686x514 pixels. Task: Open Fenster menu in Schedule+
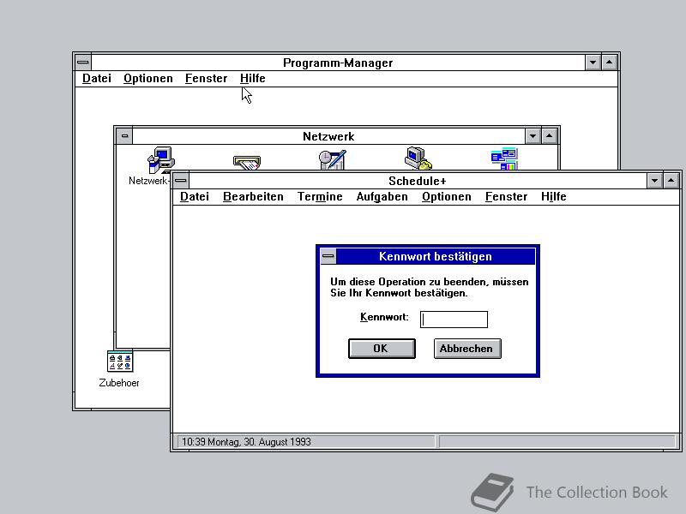point(506,197)
